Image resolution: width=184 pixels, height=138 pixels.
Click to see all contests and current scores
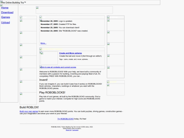(x=58, y=67)
